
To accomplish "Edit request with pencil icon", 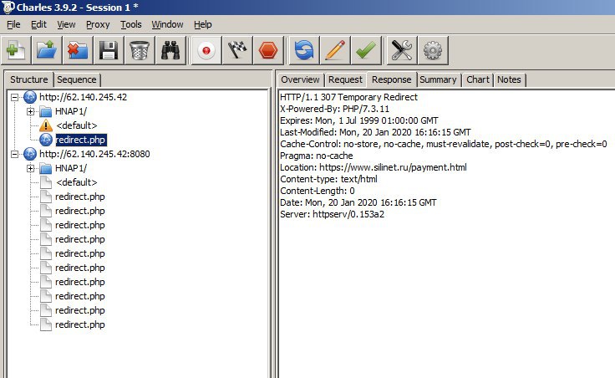I will pyautogui.click(x=335, y=50).
